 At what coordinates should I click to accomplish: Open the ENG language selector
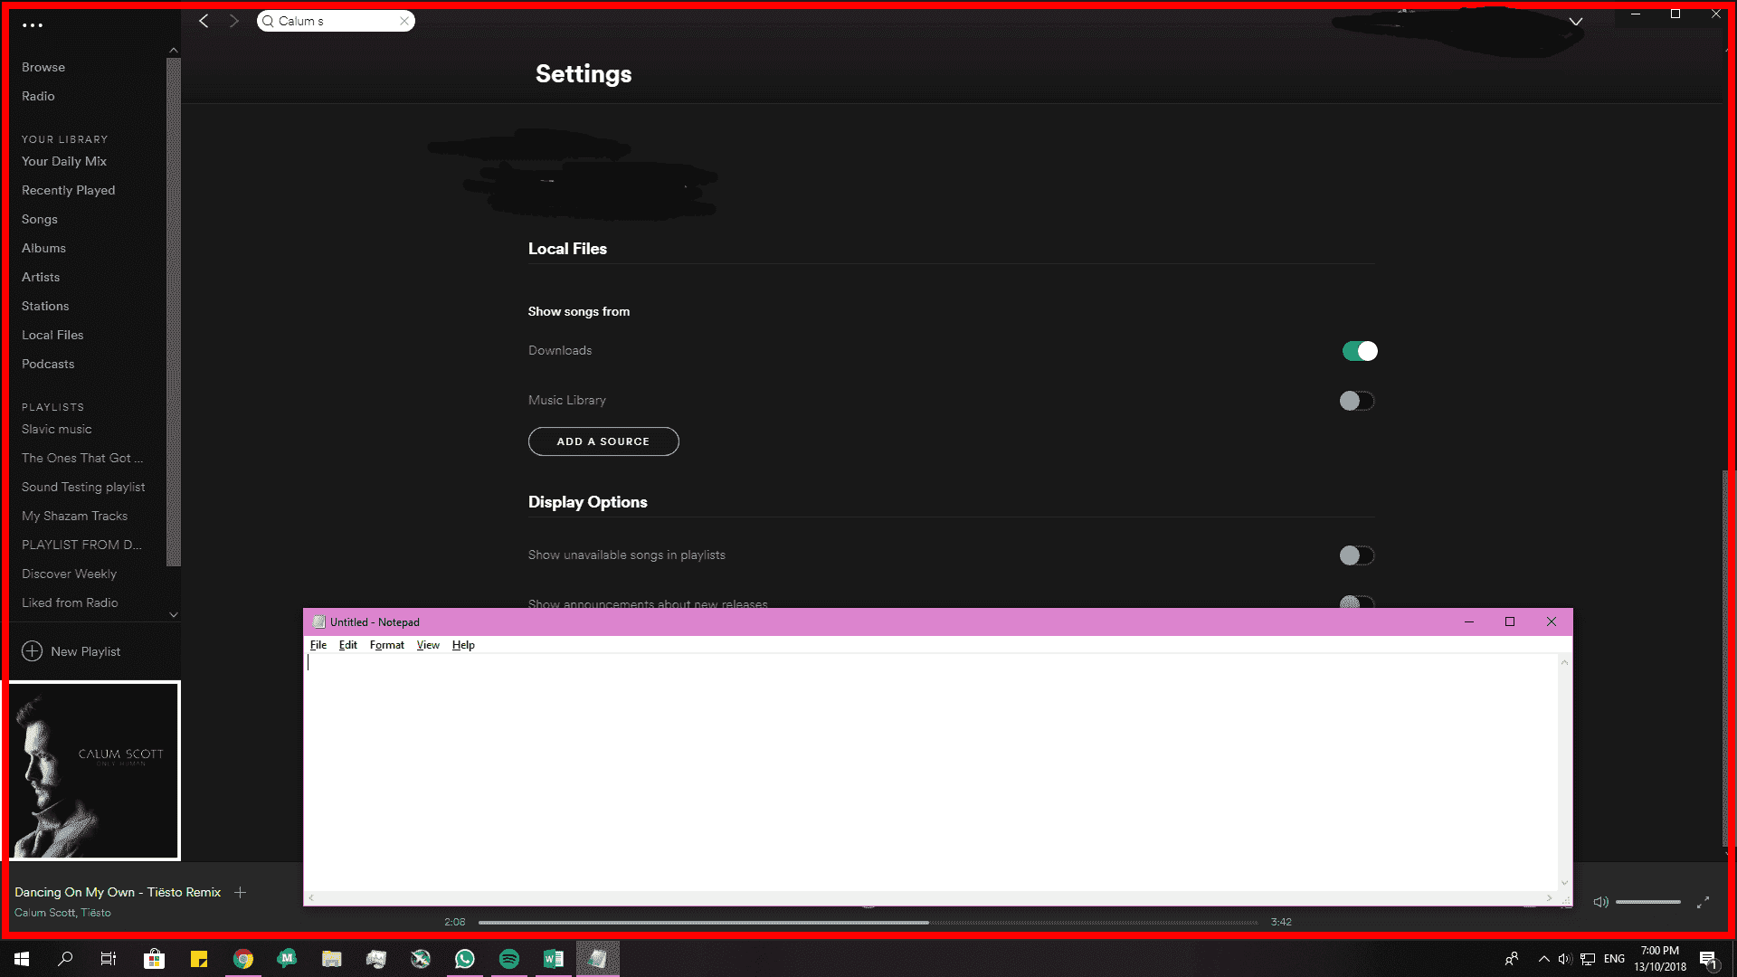[1615, 959]
